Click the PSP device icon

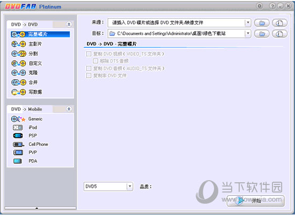point(18,136)
